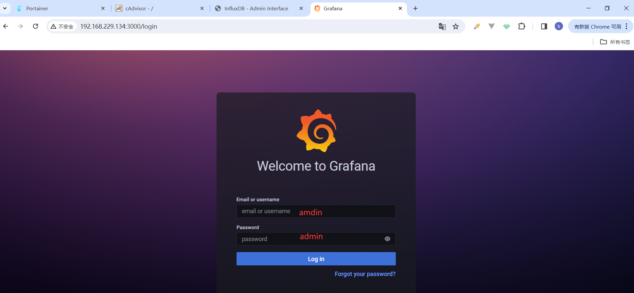Click the Chrome update available button
Screen dimensions: 634x293
pos(598,27)
